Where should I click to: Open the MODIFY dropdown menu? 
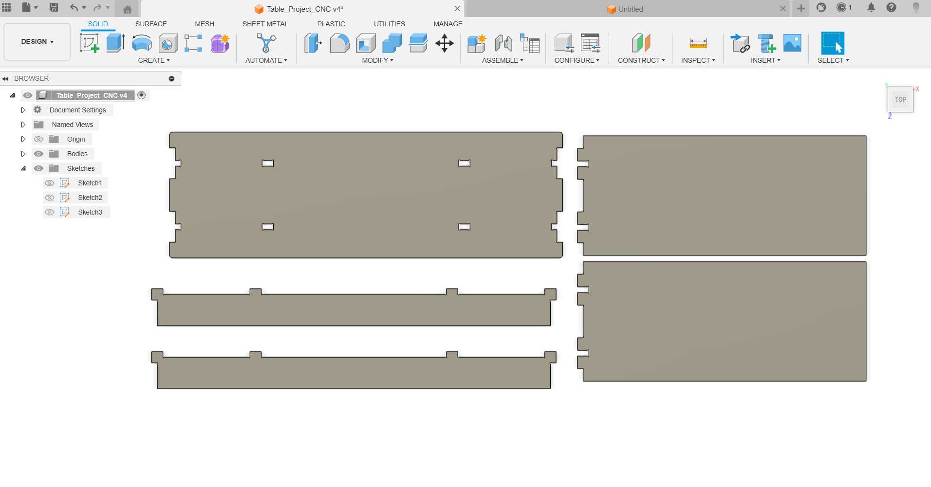[x=377, y=60]
